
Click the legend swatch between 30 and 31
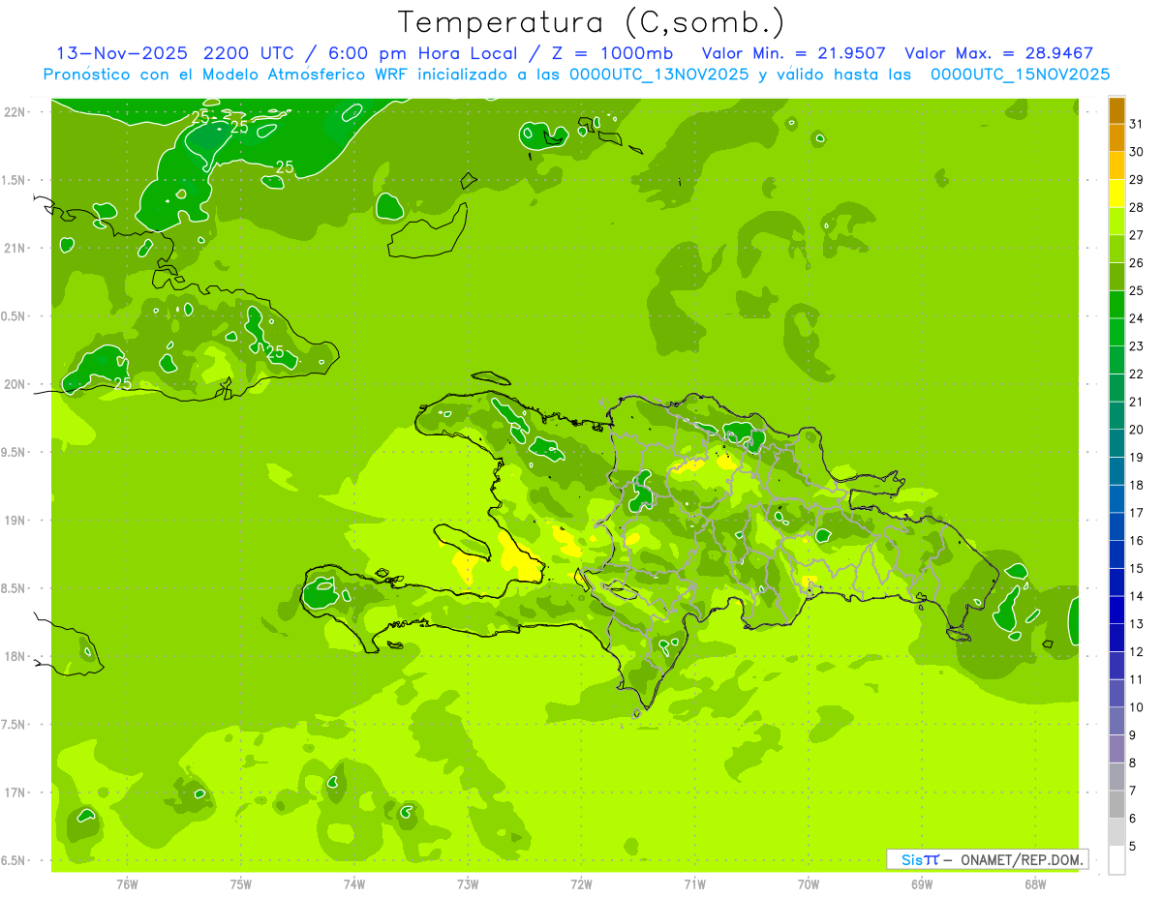pos(1116,137)
